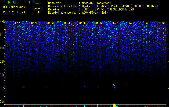The width and height of the screenshot is (169, 107).
Task: Click the 0523 time marker
Action: [51, 23]
